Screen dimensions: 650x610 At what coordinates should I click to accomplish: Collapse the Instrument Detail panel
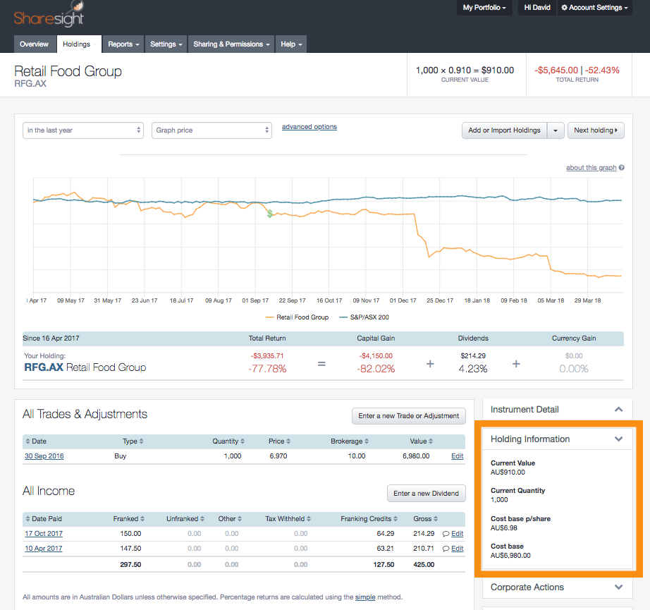click(618, 409)
